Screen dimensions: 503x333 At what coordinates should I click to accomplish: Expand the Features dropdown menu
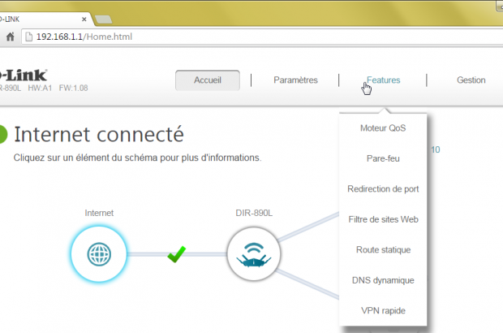coord(383,80)
